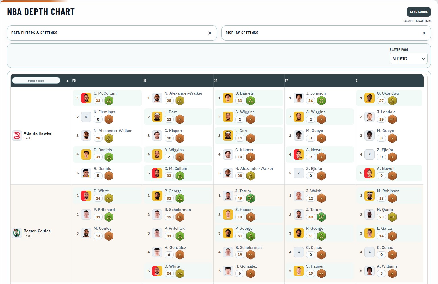Viewport: 438px width, 284px height.
Task: Click the Boston Celtics team name
Action: [x=37, y=231]
